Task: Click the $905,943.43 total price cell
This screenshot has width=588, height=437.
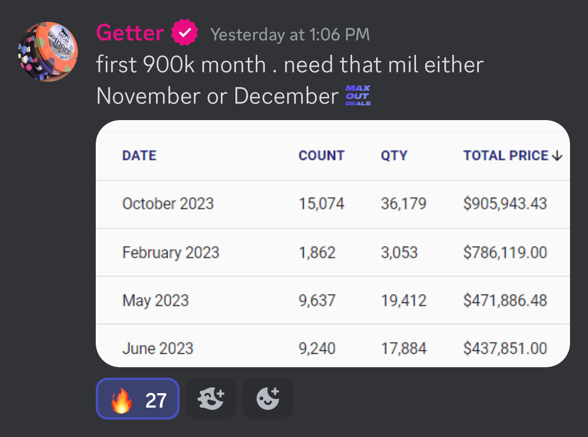Action: point(505,204)
